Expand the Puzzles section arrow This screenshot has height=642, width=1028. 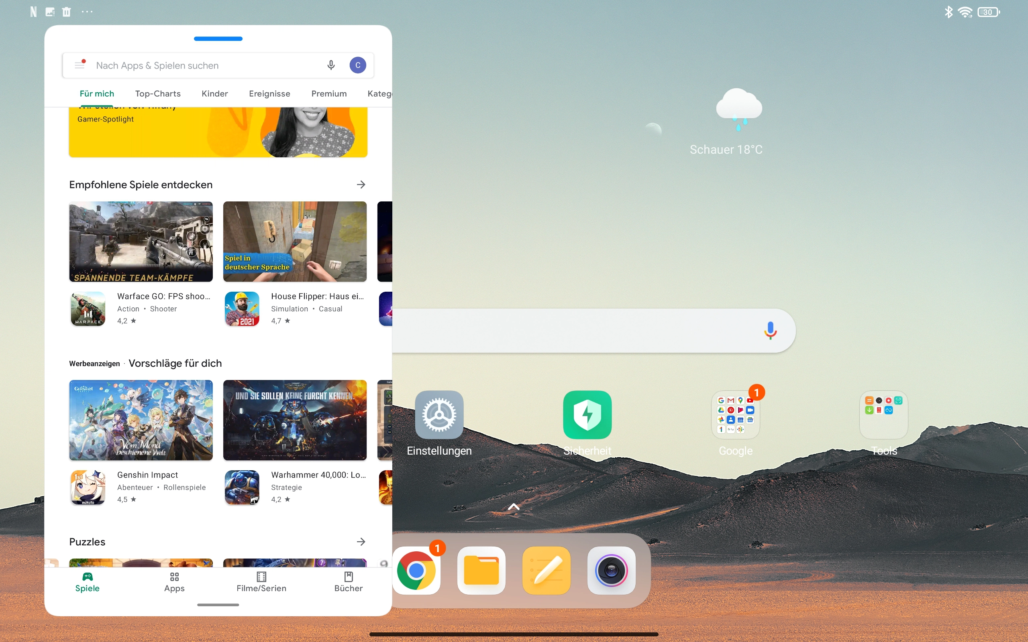click(361, 541)
